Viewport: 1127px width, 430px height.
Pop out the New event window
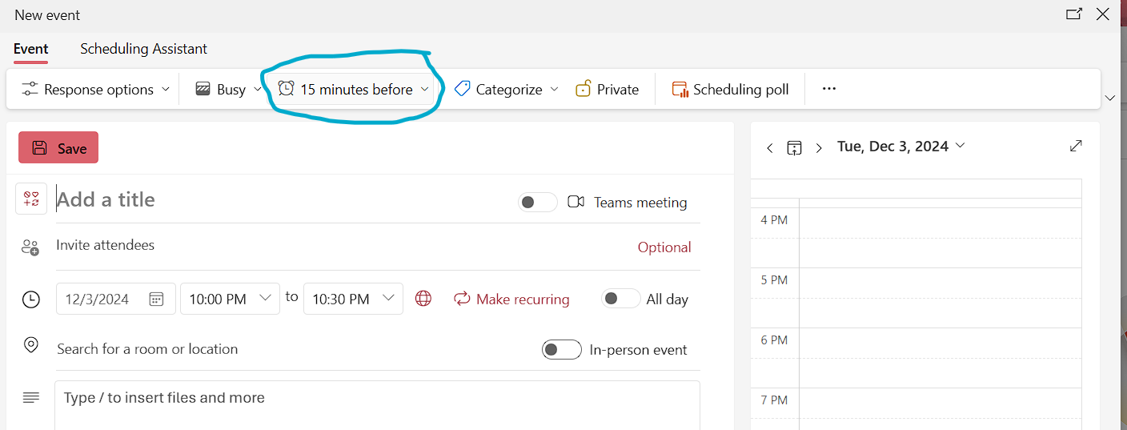click(1074, 14)
